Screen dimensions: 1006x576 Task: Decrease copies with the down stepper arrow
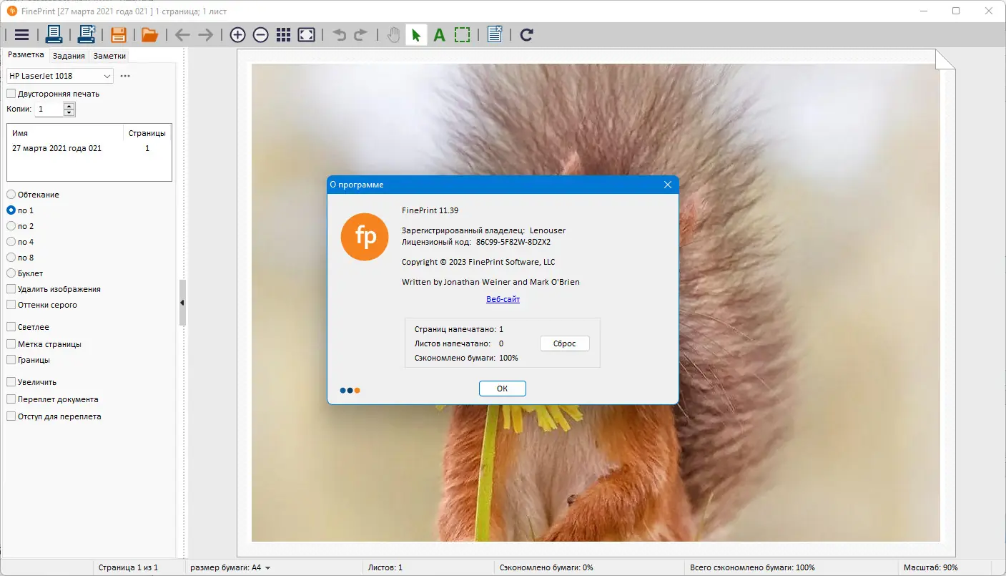(69, 112)
